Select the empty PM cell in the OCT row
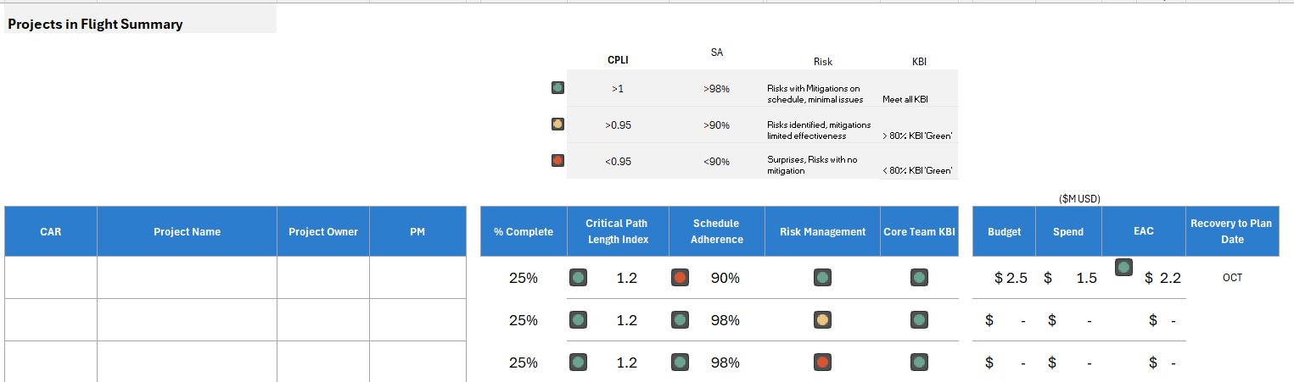The height and width of the screenshot is (382, 1294). point(417,278)
